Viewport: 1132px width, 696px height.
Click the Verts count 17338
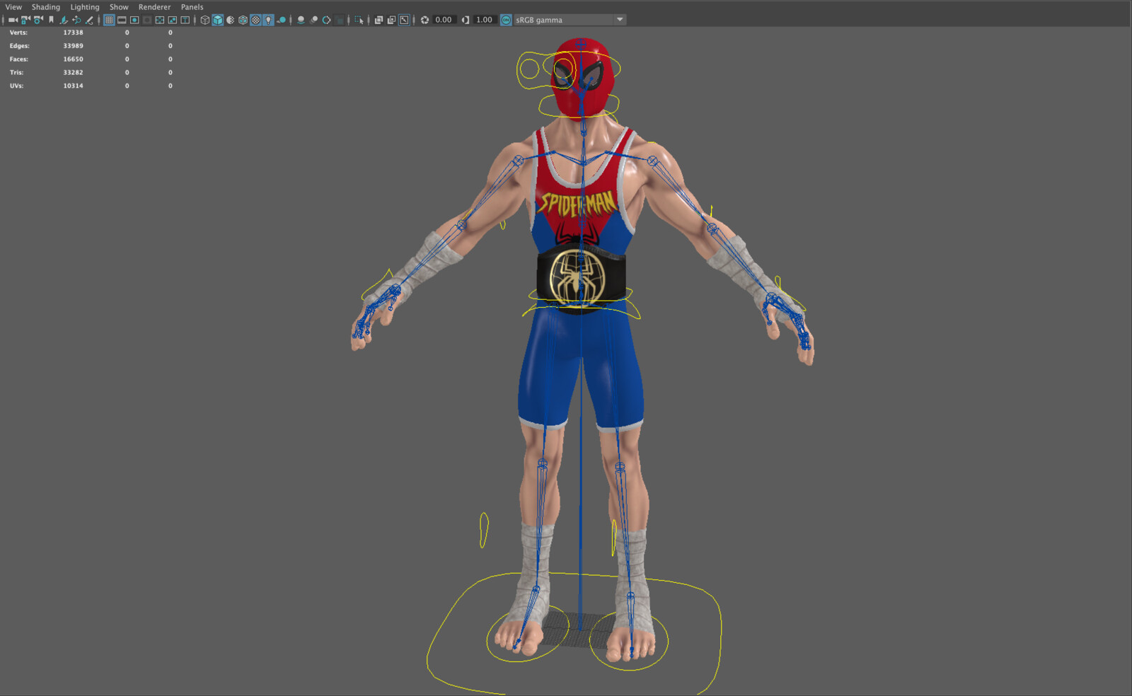click(73, 33)
